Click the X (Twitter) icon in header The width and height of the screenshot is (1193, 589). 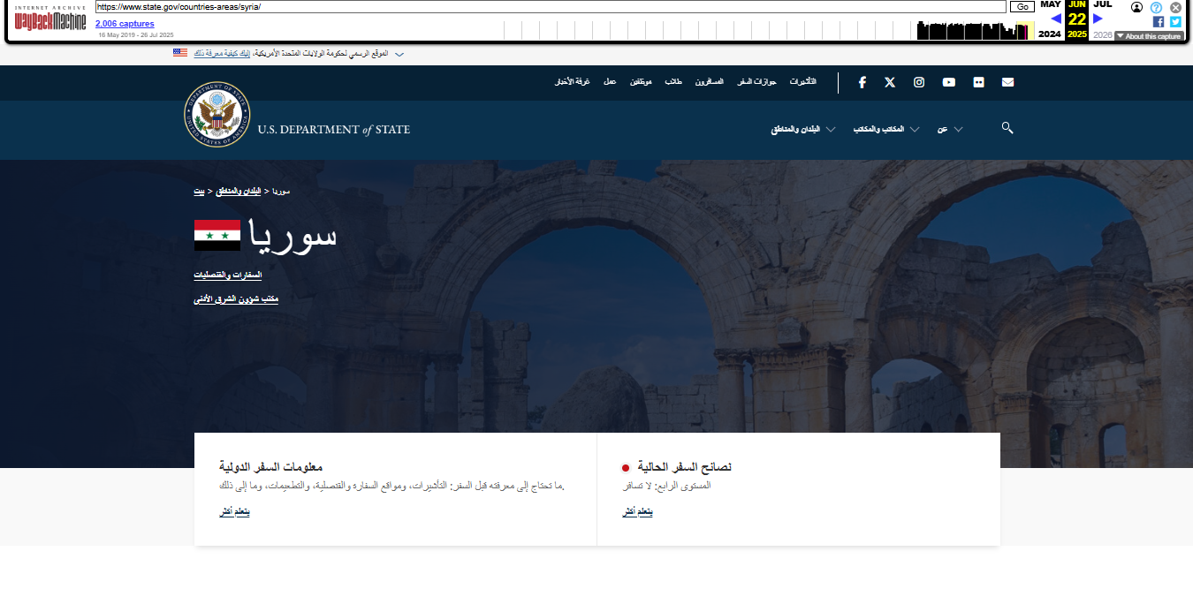[x=890, y=82]
